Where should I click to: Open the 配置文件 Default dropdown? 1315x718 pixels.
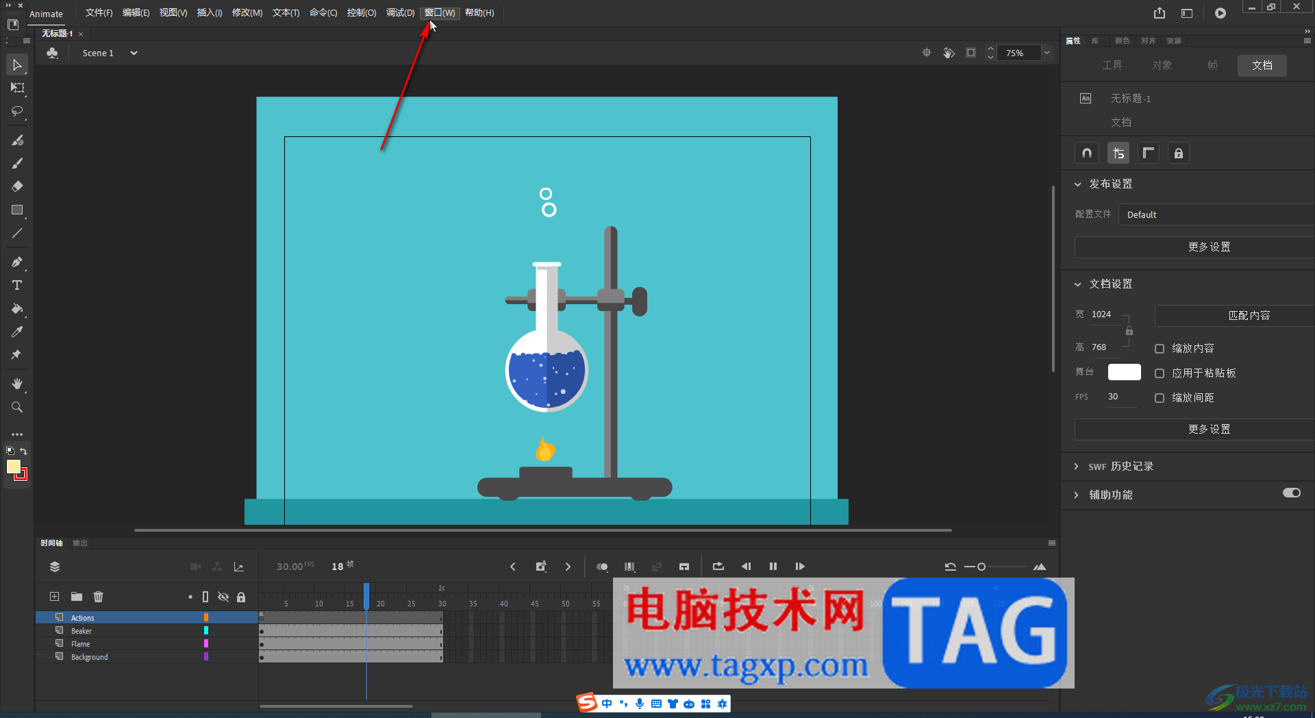click(1216, 214)
